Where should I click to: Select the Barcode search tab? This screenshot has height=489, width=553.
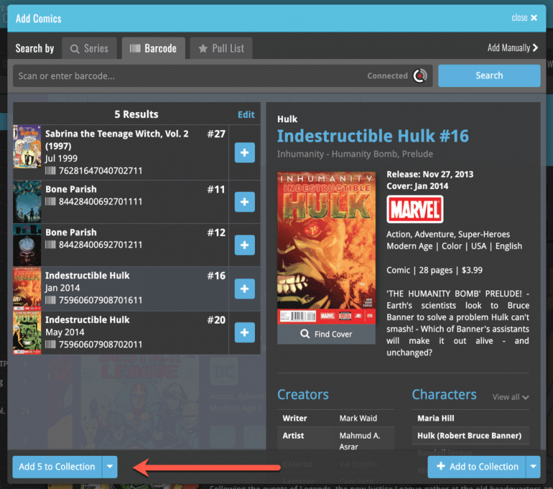point(153,48)
